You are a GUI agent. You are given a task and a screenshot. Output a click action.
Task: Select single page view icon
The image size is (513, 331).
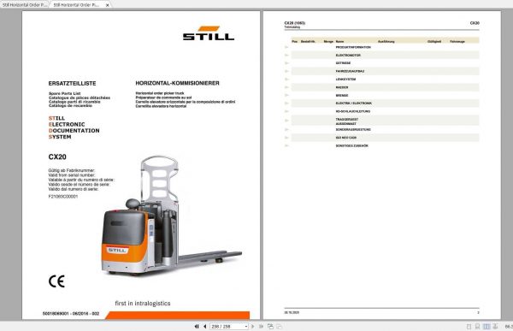point(469,327)
